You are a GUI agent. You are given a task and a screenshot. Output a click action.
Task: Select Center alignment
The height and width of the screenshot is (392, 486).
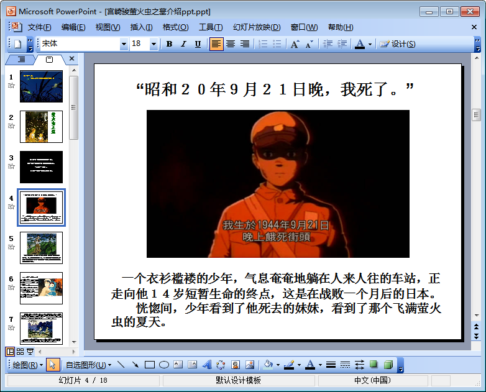tap(231, 44)
